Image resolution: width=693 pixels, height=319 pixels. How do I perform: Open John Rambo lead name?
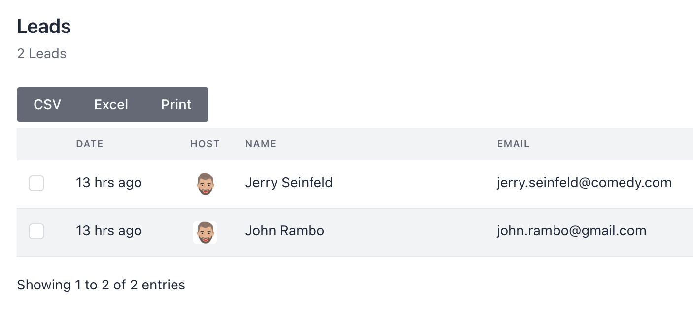pos(284,231)
